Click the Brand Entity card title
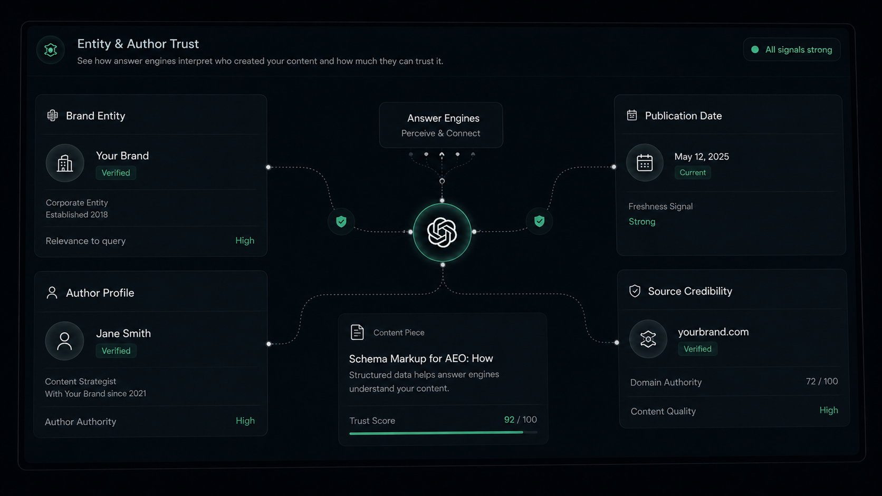This screenshot has height=496, width=882. [95, 115]
